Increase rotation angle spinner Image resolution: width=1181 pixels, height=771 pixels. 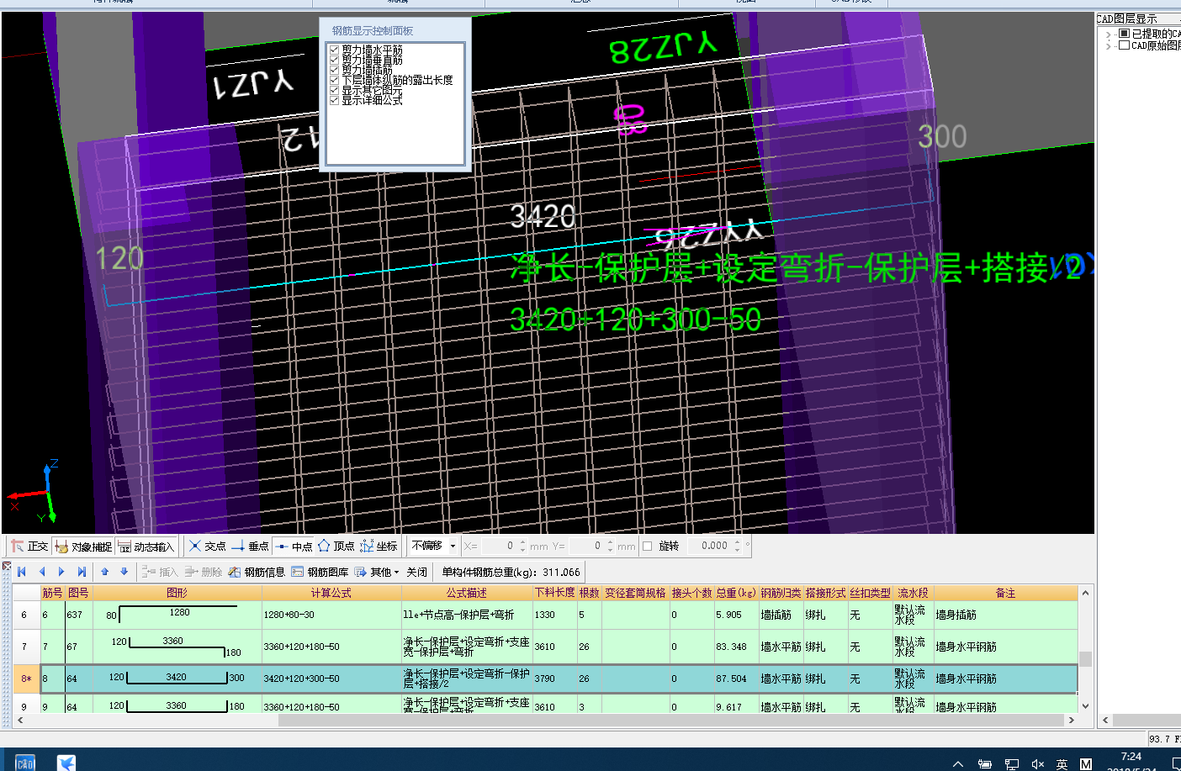738,542
